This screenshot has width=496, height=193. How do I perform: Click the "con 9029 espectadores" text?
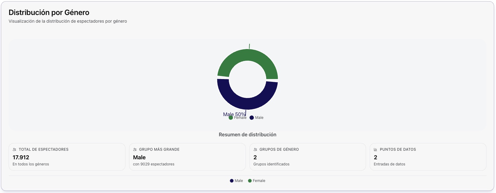point(154,164)
